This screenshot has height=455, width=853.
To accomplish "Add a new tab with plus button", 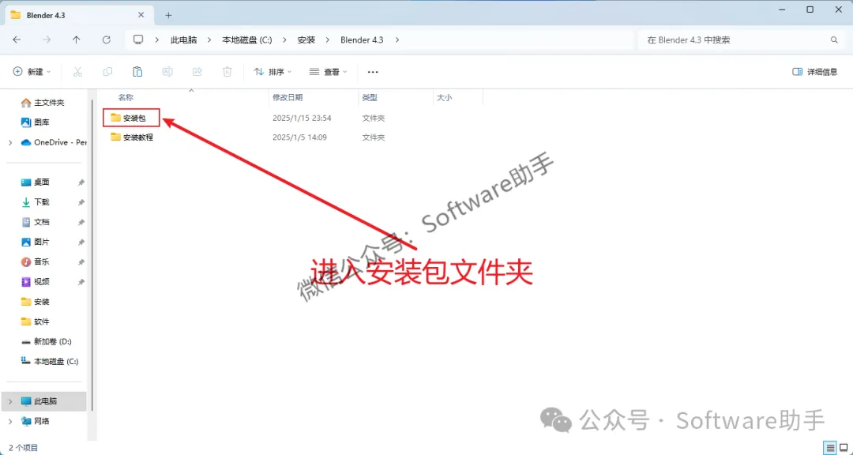I will pos(169,15).
